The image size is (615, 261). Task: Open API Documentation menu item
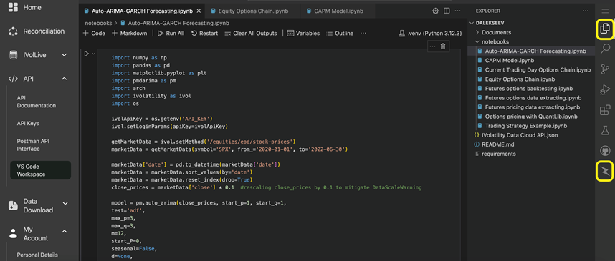[37, 102]
